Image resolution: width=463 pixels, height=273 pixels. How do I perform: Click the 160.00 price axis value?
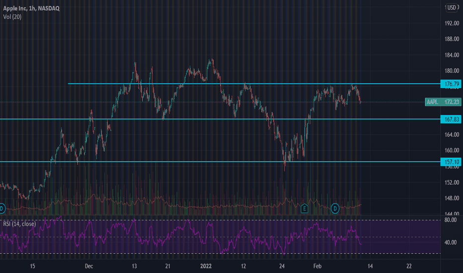pos(452,150)
